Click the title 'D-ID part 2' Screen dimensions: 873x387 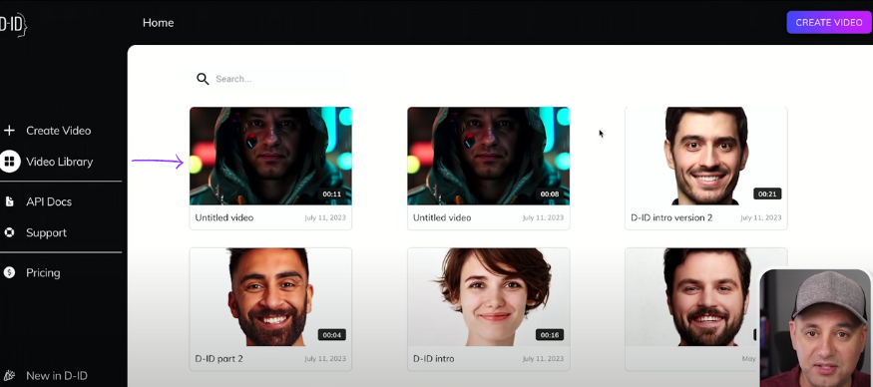click(x=218, y=359)
